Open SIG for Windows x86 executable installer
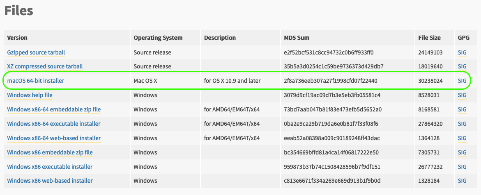Screen dimensions: 481x195 coord(462,167)
